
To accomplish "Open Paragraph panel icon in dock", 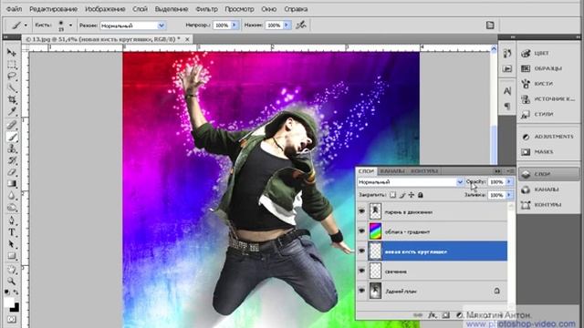I will coord(507,107).
